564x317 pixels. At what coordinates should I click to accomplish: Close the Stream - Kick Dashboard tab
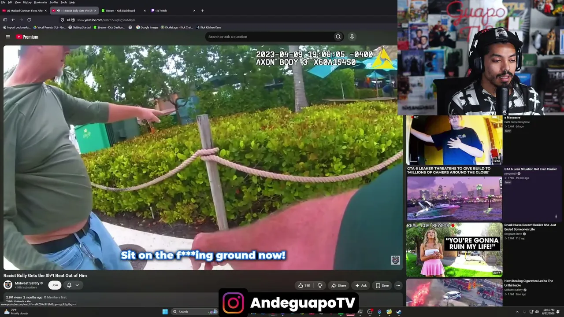pyautogui.click(x=145, y=11)
